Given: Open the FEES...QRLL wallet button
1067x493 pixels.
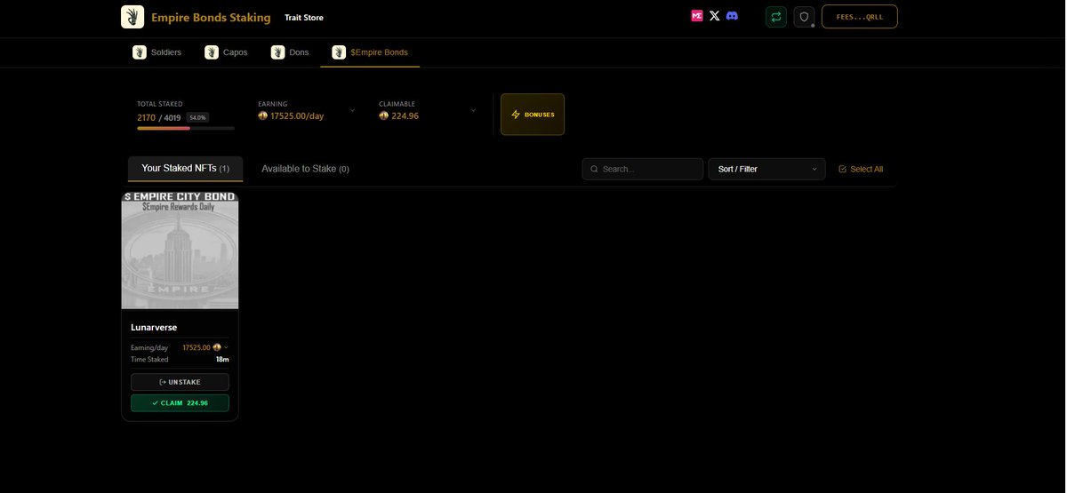Looking at the screenshot, I should click(x=860, y=17).
